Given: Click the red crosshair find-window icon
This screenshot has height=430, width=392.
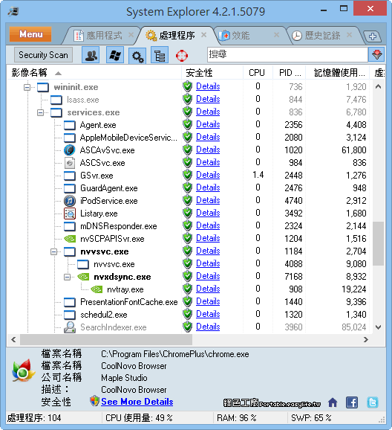Looking at the screenshot, I should click(181, 56).
